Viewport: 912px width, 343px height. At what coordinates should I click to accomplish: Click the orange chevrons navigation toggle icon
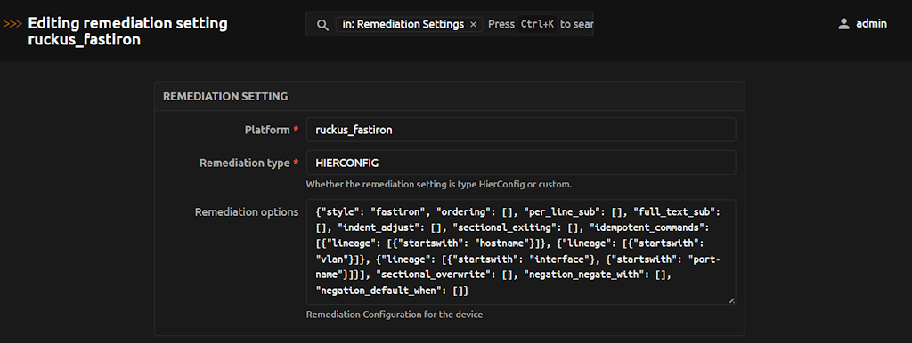click(12, 24)
